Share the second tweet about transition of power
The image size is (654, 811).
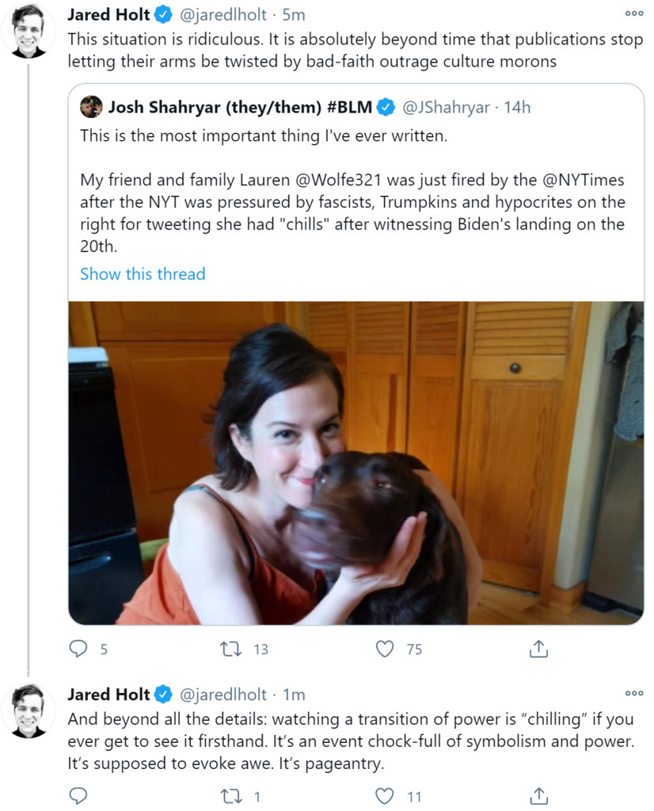tap(538, 795)
